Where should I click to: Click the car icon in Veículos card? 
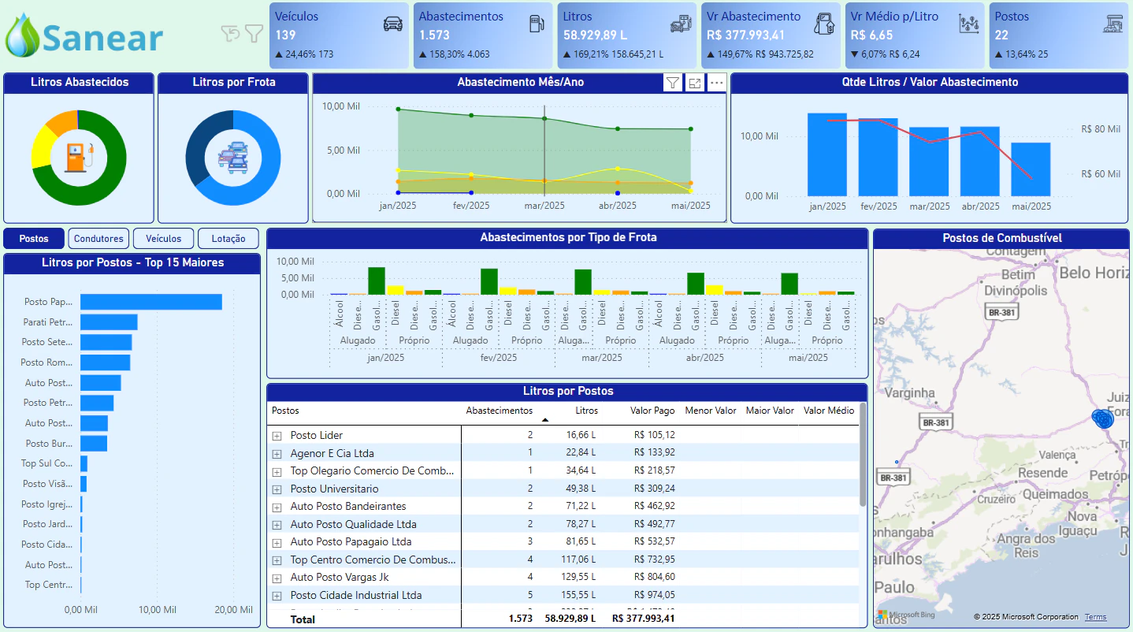tap(392, 24)
